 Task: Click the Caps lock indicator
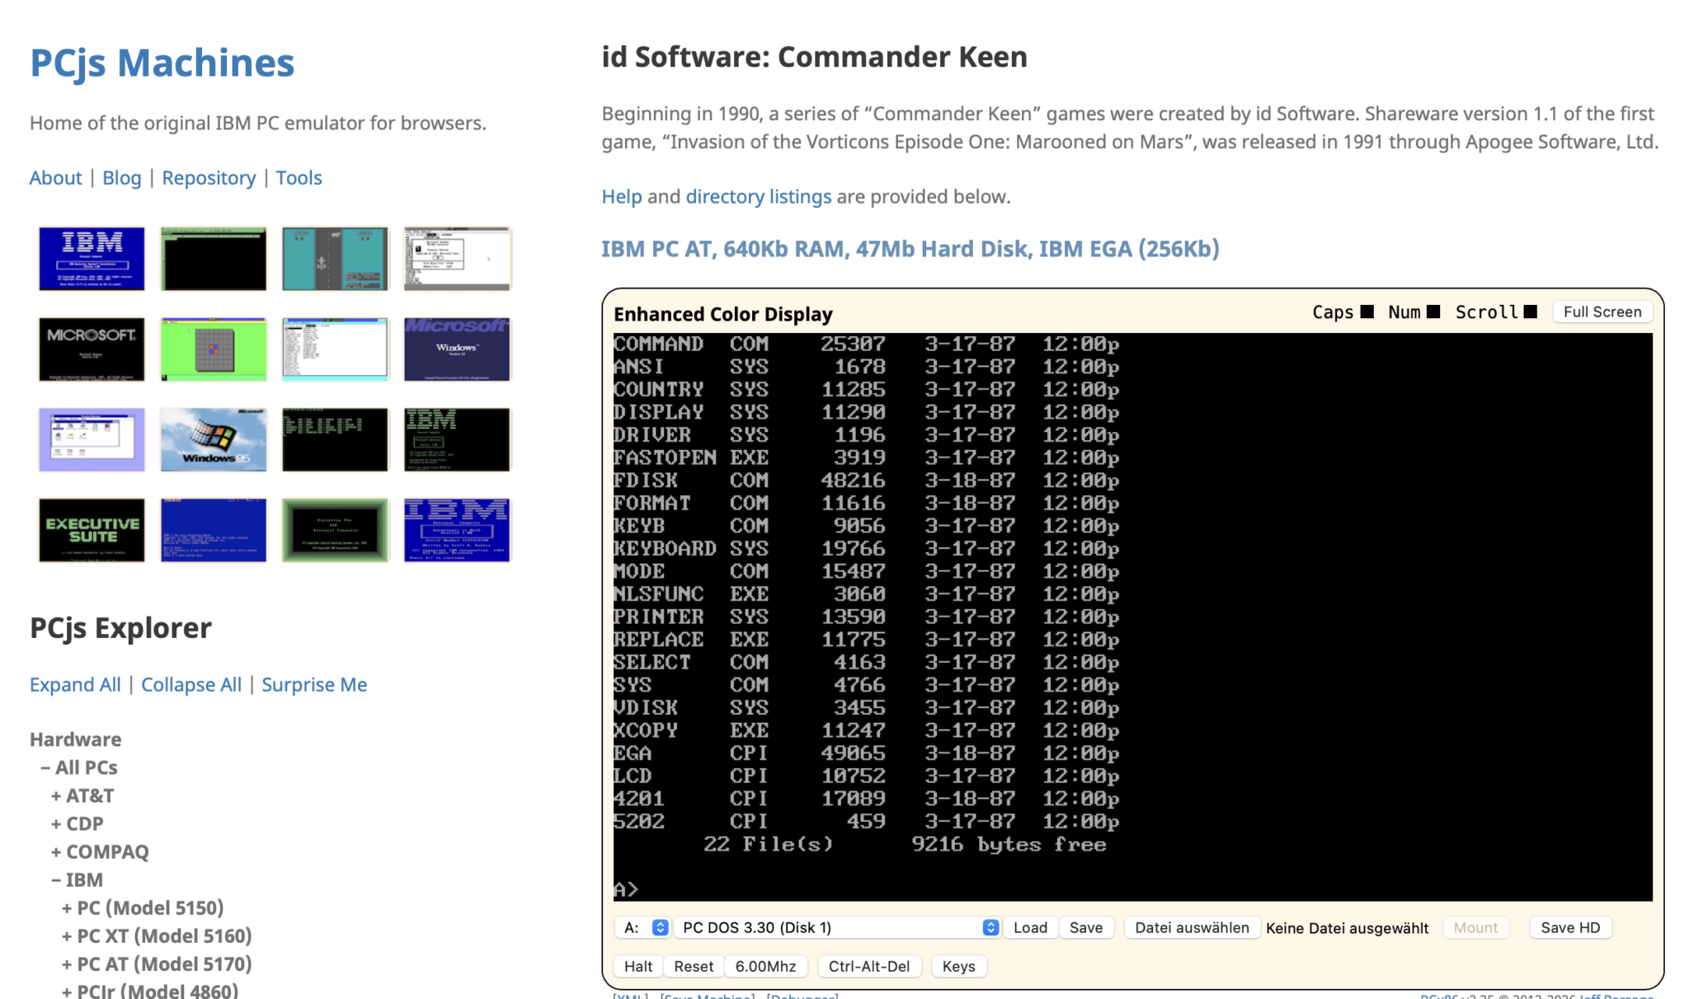[x=1367, y=312]
